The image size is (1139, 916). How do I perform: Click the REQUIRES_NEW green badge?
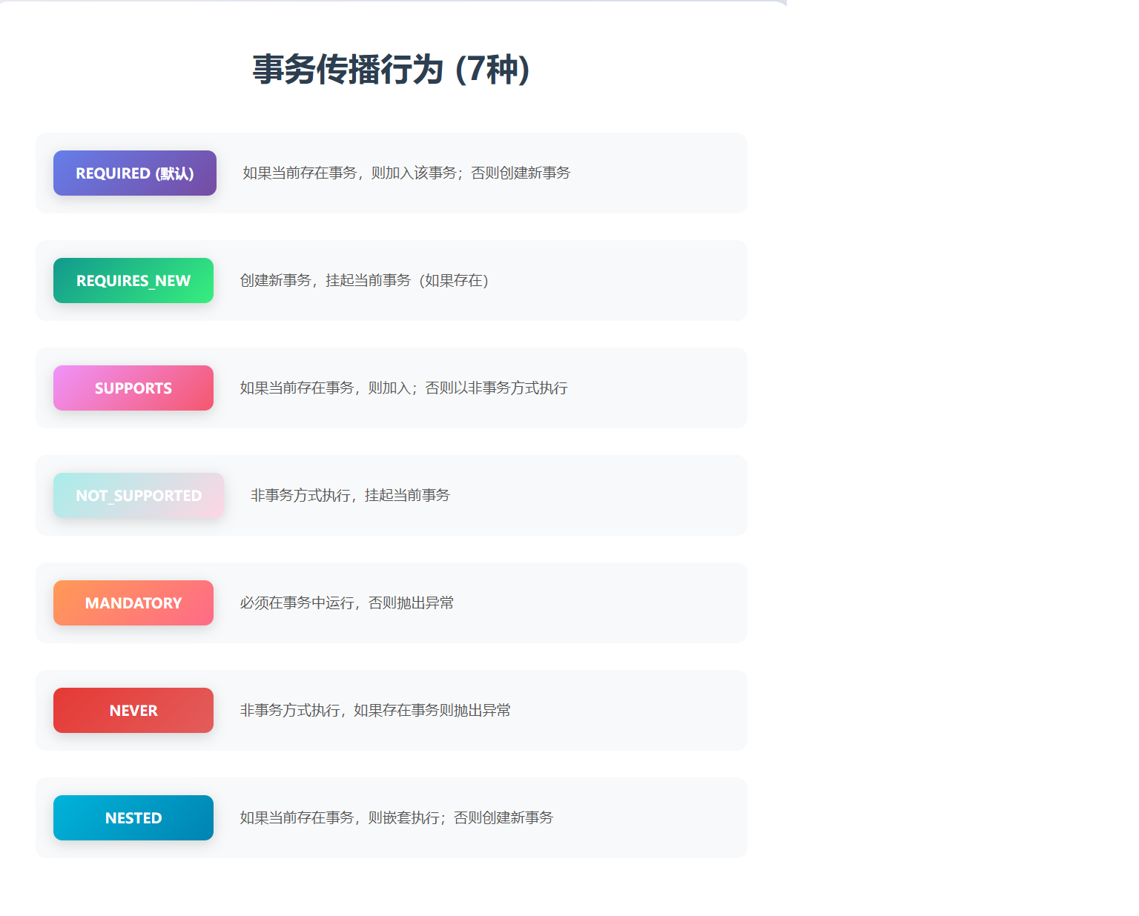[133, 280]
